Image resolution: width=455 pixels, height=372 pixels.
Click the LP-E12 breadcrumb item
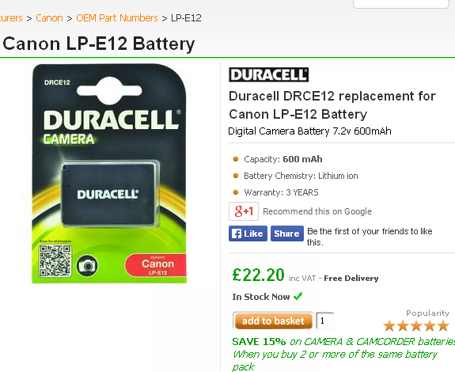coord(186,18)
